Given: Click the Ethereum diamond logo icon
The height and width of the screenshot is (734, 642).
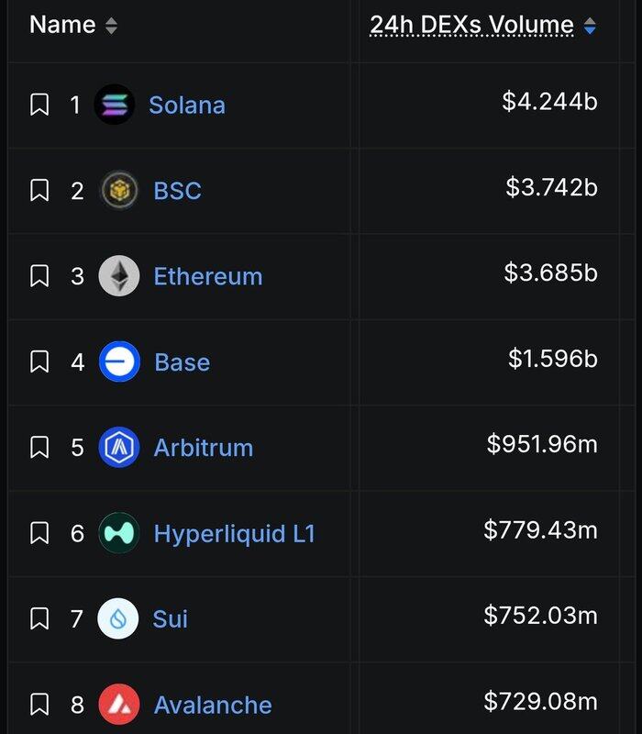Looking at the screenshot, I should 119,276.
